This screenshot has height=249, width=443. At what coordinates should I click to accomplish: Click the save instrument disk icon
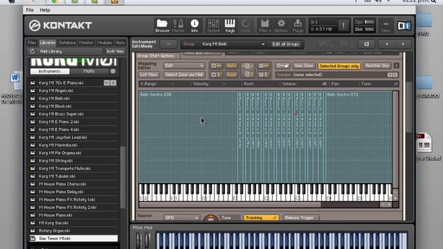coord(366,44)
